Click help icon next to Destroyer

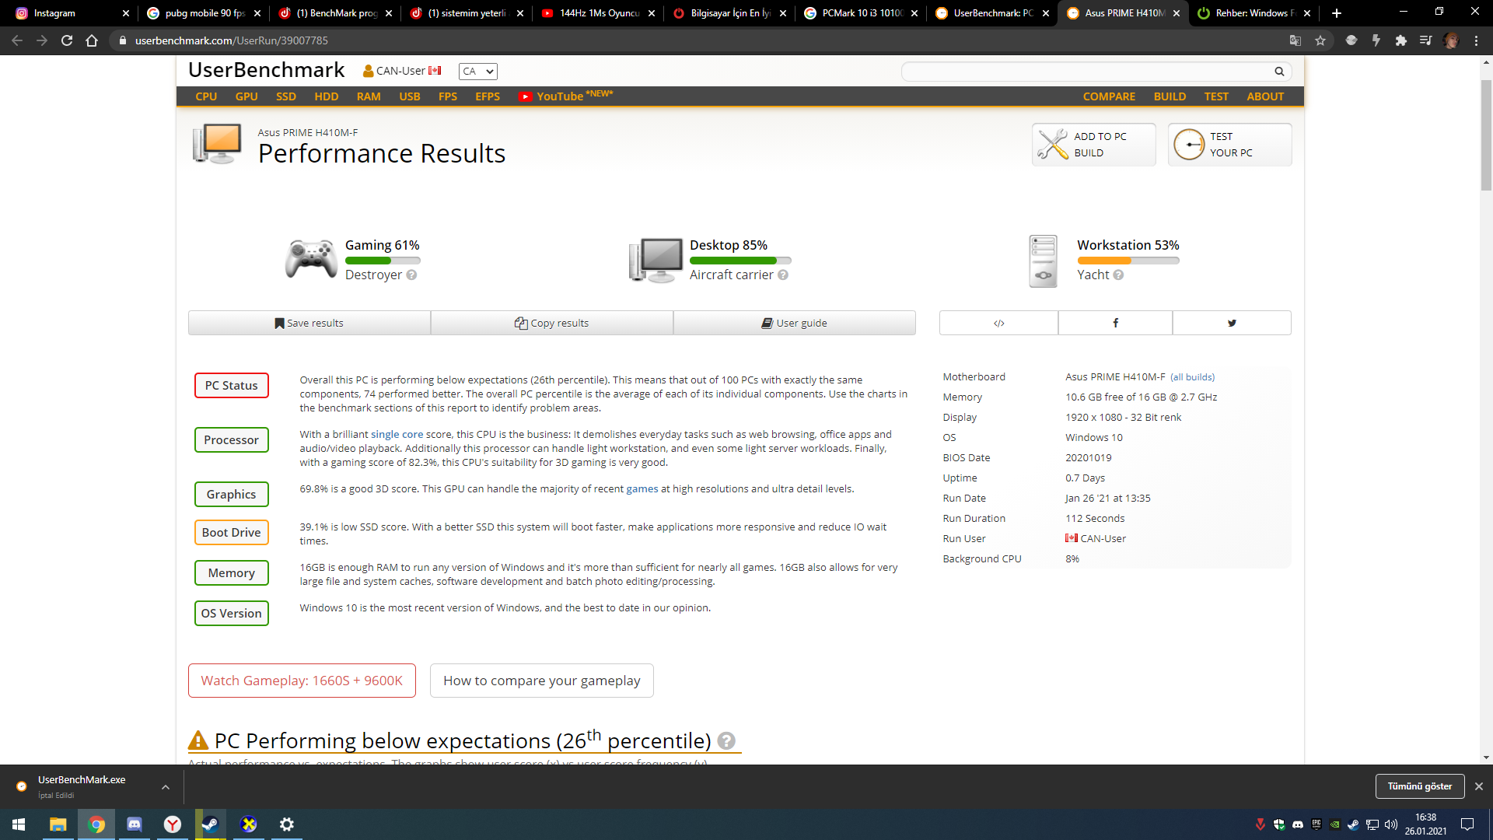pos(411,275)
